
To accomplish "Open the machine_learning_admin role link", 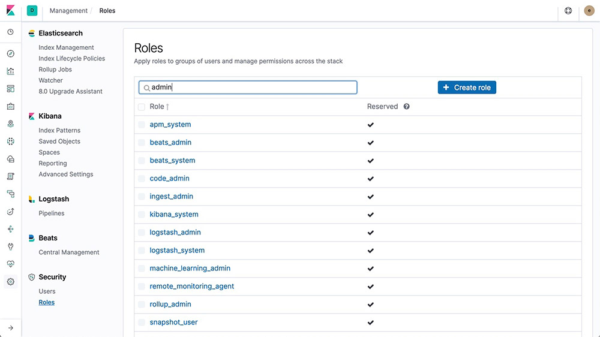I will [190, 269].
